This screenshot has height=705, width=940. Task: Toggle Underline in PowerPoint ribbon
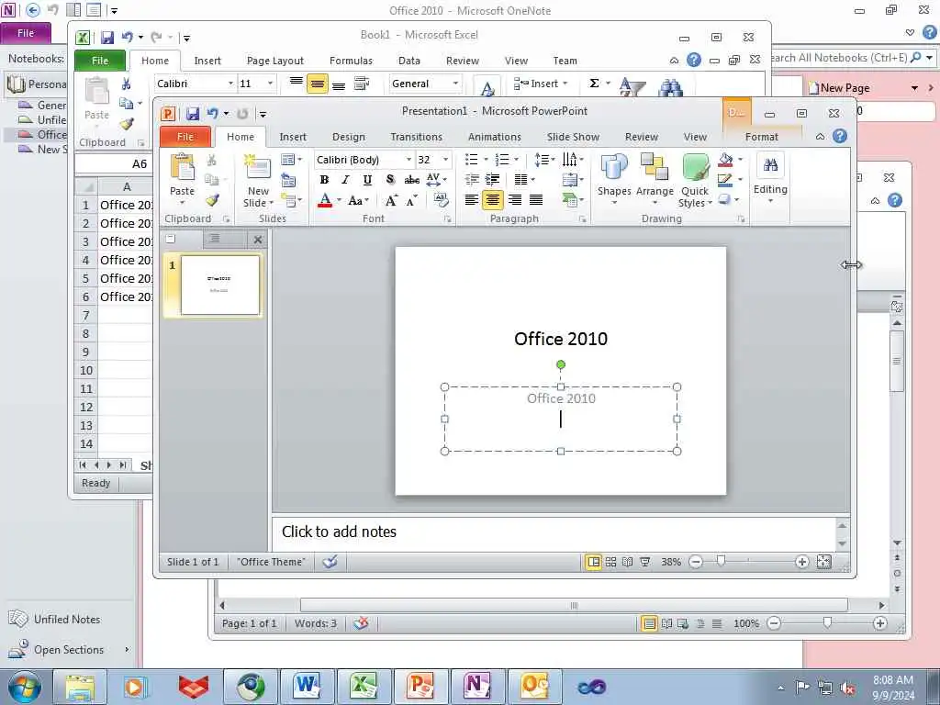click(x=367, y=180)
